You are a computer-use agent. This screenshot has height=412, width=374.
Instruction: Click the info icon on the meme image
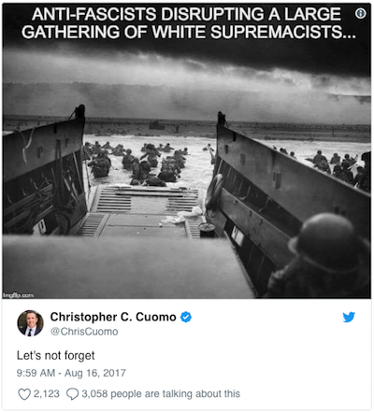(361, 13)
